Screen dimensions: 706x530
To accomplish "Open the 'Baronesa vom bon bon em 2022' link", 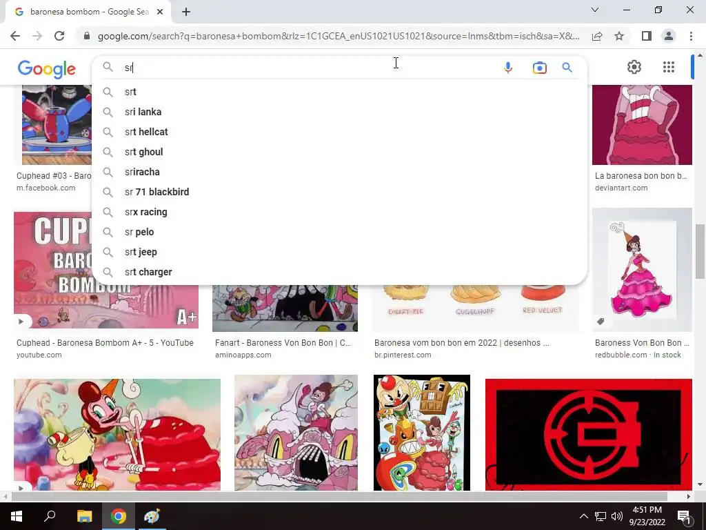I will click(461, 343).
